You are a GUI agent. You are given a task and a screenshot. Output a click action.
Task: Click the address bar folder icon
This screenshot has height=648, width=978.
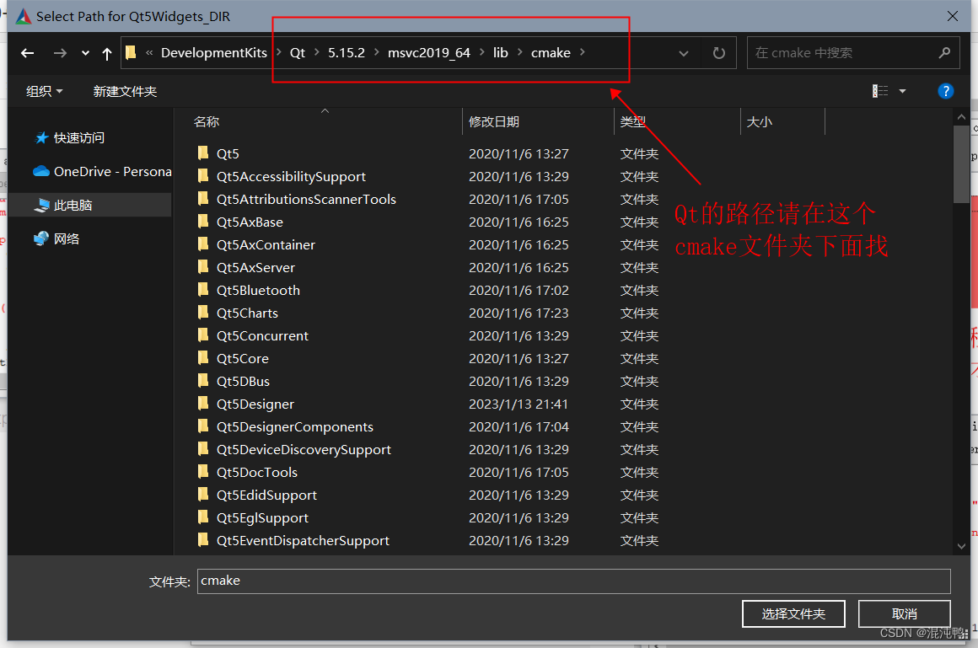[131, 52]
